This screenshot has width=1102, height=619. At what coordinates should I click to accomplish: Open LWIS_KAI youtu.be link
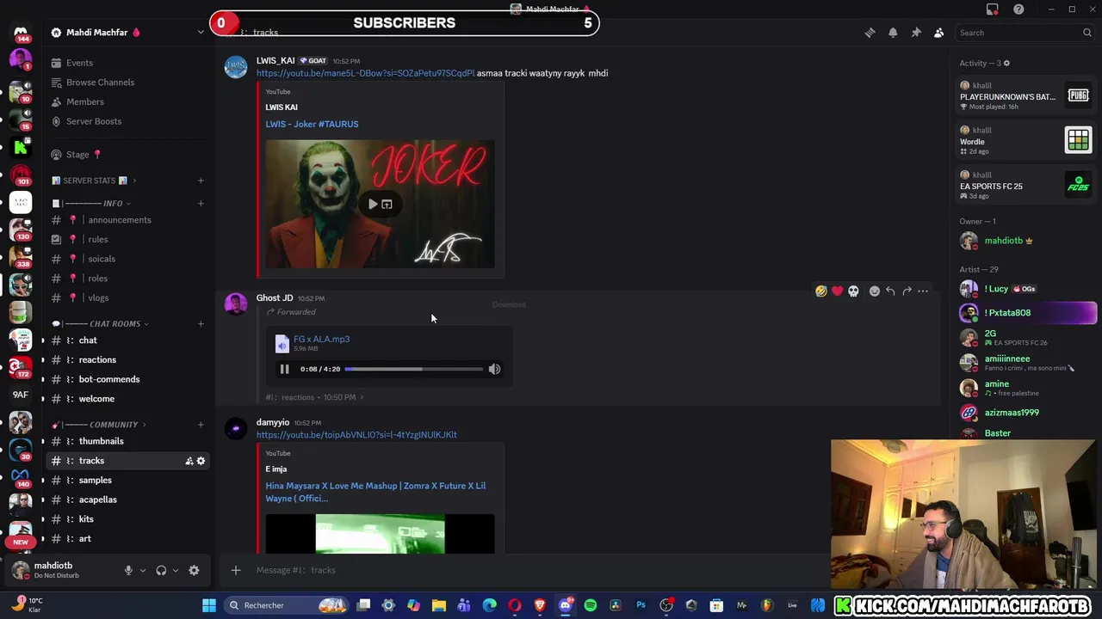click(x=365, y=73)
